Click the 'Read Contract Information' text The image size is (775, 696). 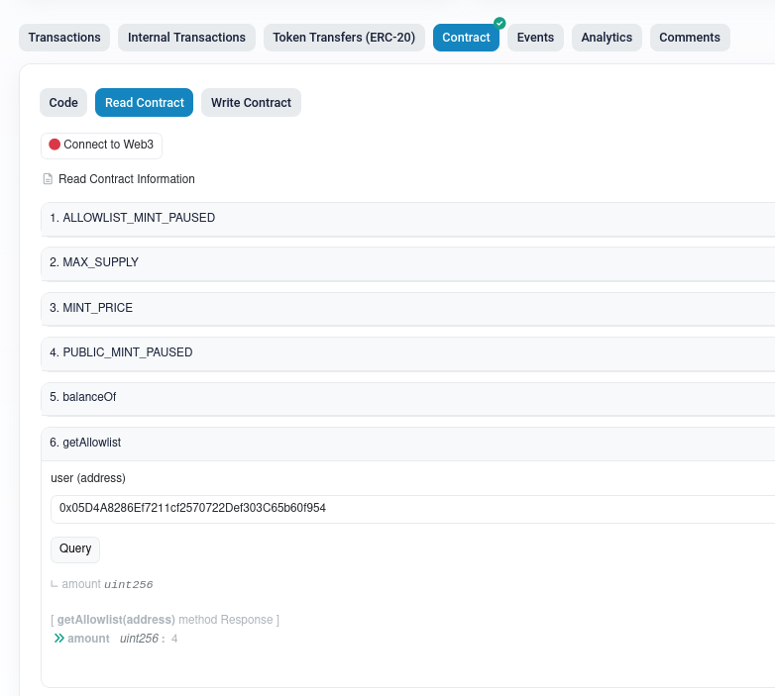click(x=127, y=178)
